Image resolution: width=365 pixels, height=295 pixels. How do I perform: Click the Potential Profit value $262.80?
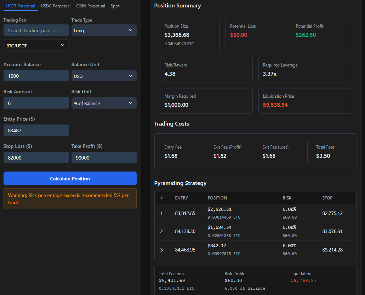(x=306, y=35)
